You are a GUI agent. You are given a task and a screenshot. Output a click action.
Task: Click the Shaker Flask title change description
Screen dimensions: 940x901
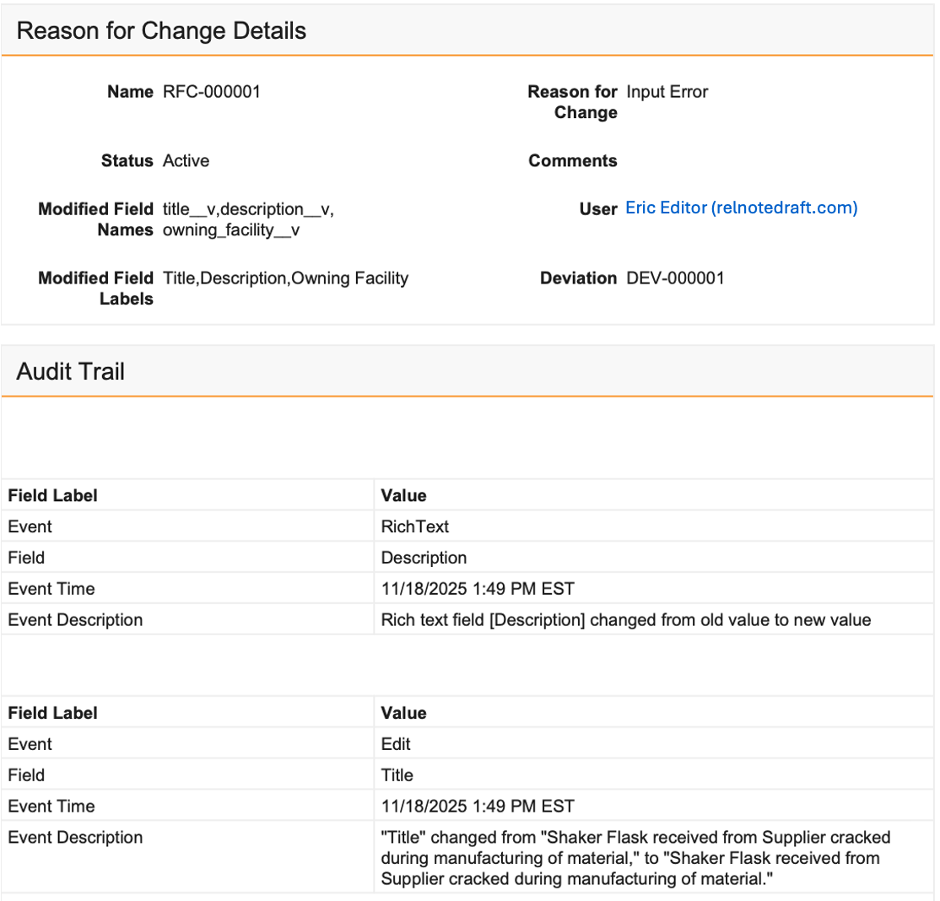[x=635, y=858]
